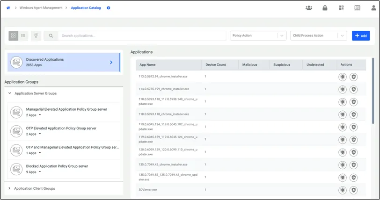
Task: Select Blocked Application Policy Group server
Action: pyautogui.click(x=64, y=169)
